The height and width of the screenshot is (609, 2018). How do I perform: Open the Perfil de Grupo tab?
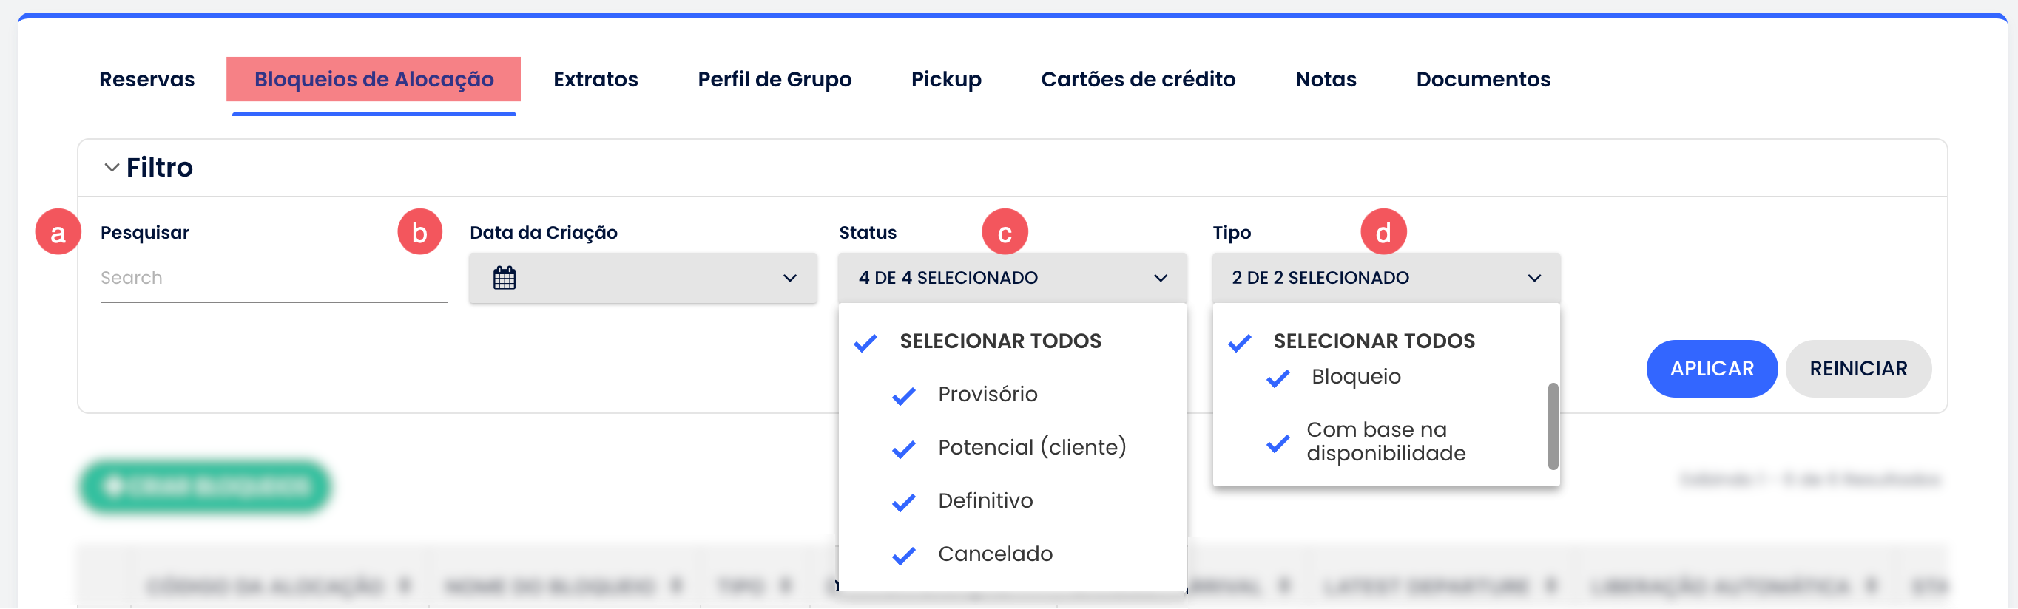click(x=774, y=80)
